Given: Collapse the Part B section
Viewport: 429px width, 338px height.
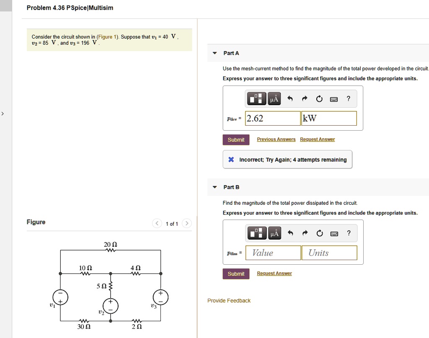Looking at the screenshot, I should (214, 187).
